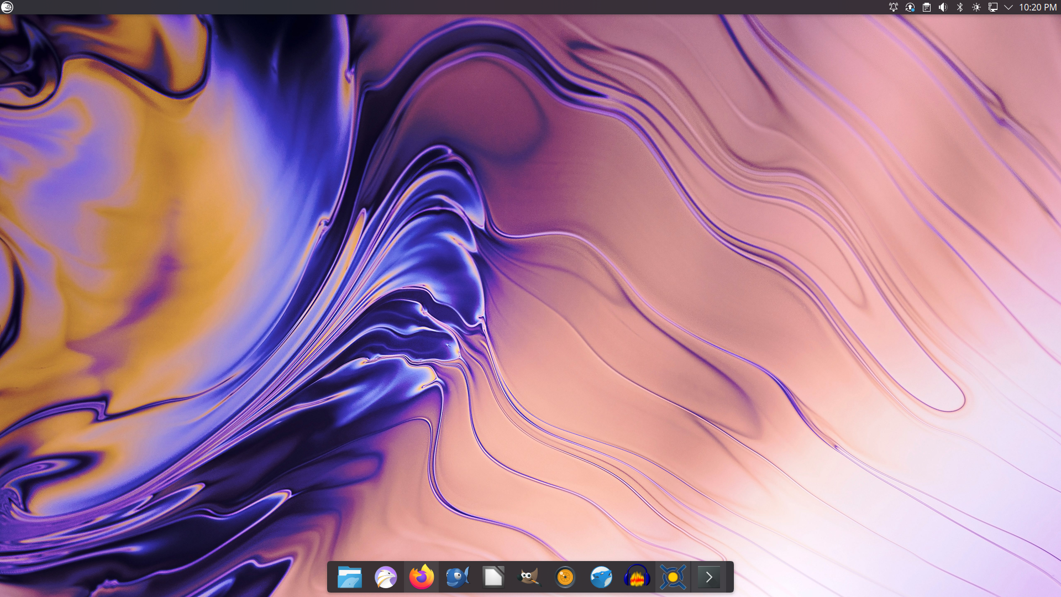Check software updates tray icon

[x=910, y=7]
